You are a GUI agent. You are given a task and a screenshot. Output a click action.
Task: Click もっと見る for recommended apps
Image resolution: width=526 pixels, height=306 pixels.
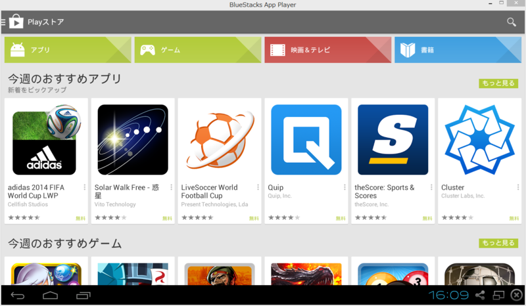tap(498, 83)
